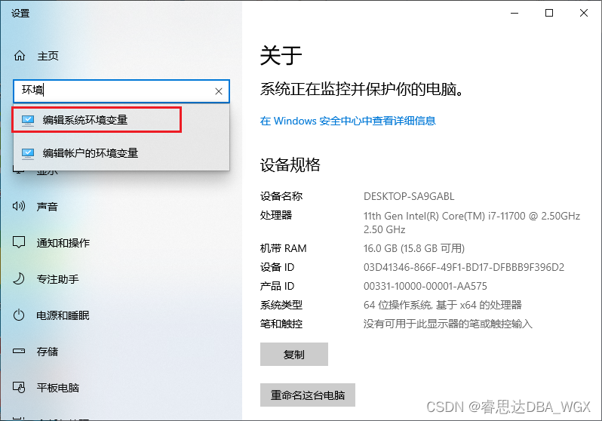Open 通知和操作 settings page
Viewport: 602px width, 421px height.
click(x=63, y=243)
